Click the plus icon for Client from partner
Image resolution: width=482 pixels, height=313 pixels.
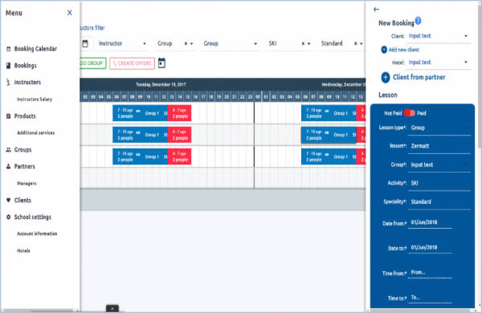[386, 77]
